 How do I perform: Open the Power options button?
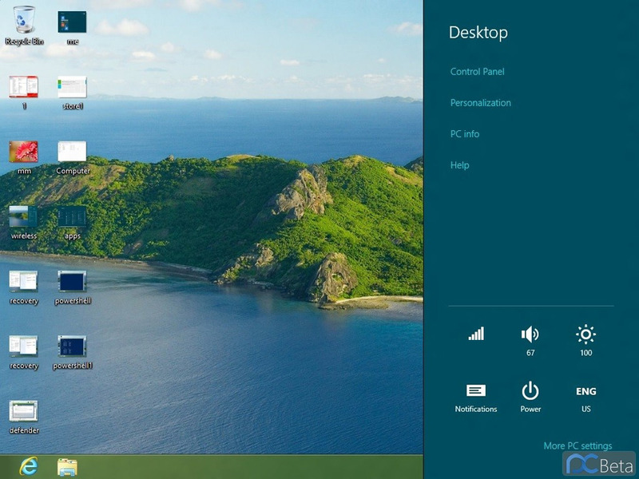click(x=530, y=392)
